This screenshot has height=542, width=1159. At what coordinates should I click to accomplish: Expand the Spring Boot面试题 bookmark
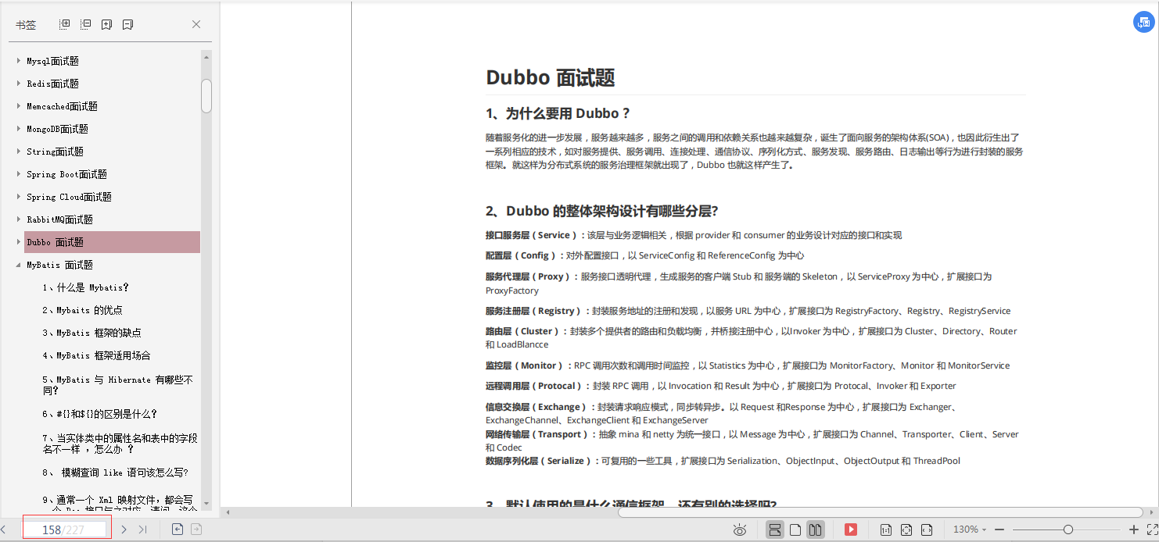(19, 174)
